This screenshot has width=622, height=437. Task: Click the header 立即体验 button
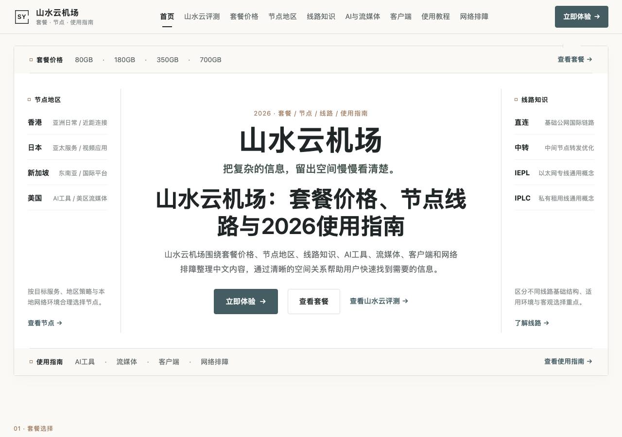582,17
